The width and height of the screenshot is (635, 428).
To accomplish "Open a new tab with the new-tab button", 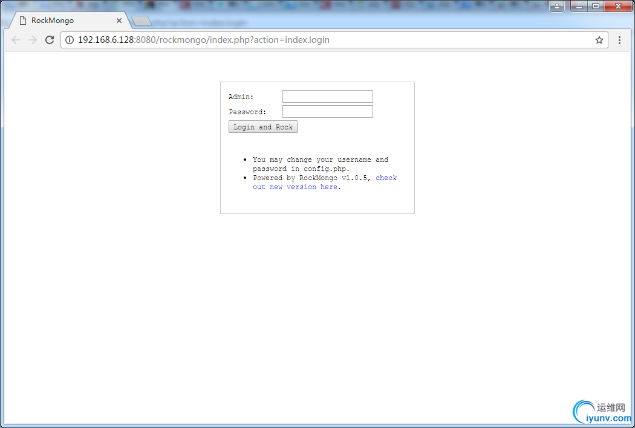I will pyautogui.click(x=142, y=21).
